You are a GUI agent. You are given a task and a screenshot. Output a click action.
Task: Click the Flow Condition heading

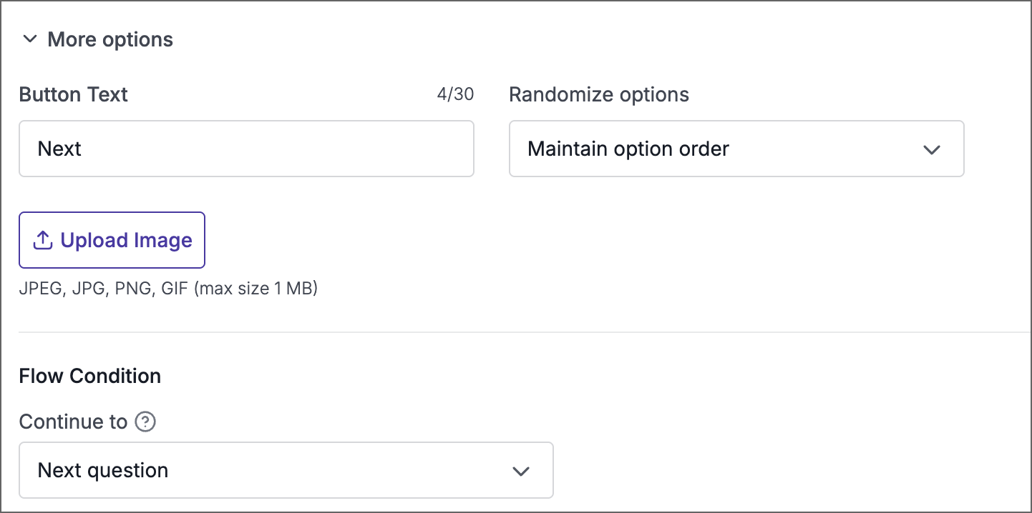[x=89, y=376]
